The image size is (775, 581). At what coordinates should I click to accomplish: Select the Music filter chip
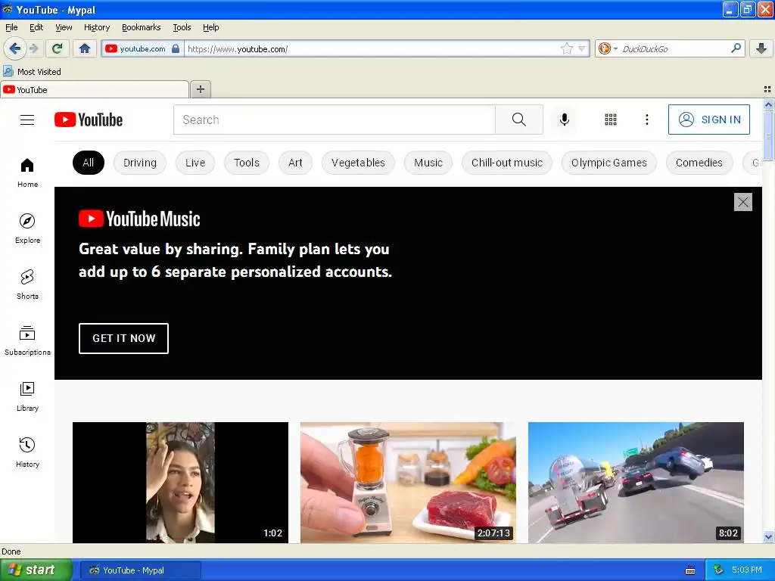pos(428,163)
